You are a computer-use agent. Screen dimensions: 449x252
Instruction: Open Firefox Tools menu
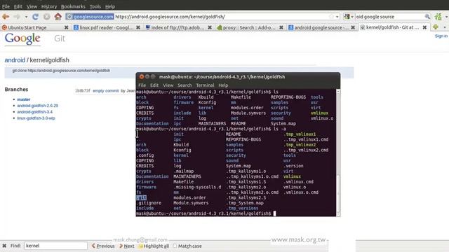click(95, 6)
